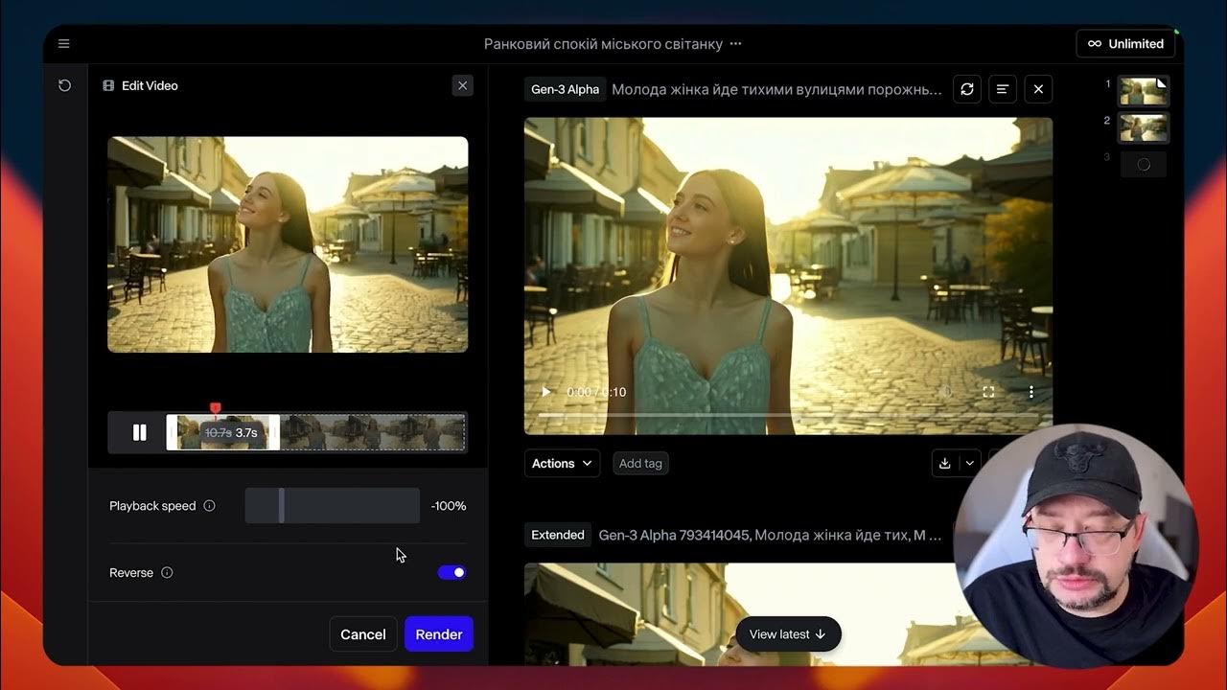Select loading thumbnail number 3
Viewport: 1227px width, 690px height.
click(1144, 164)
